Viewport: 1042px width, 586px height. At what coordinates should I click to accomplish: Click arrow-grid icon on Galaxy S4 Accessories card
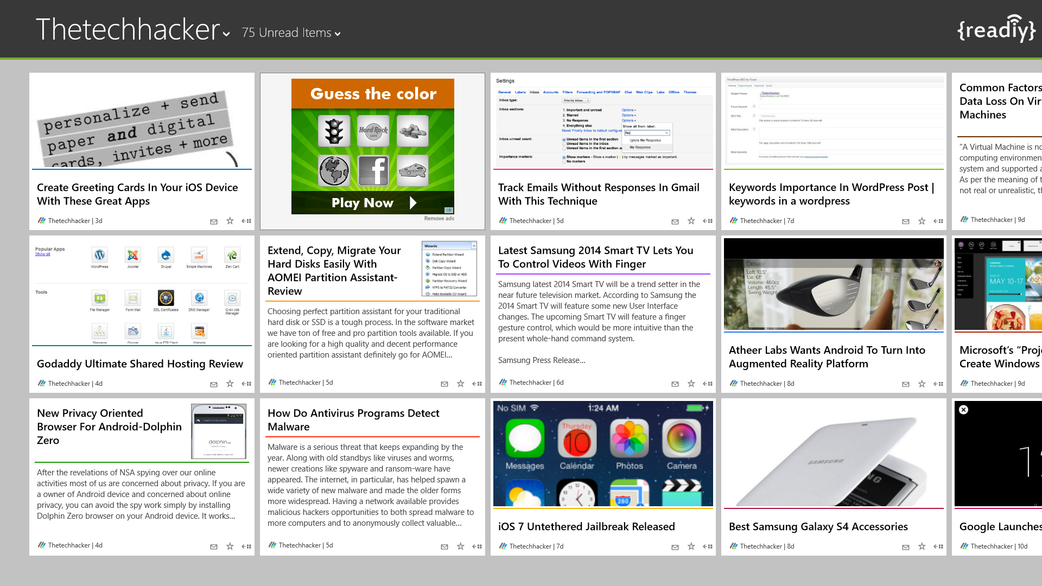(x=938, y=546)
